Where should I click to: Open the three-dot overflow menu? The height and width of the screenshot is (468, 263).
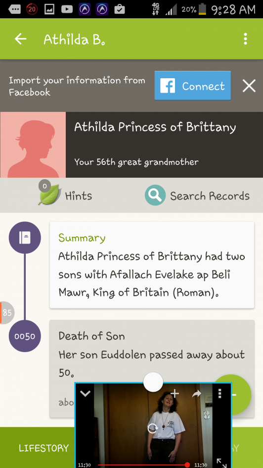click(x=245, y=39)
